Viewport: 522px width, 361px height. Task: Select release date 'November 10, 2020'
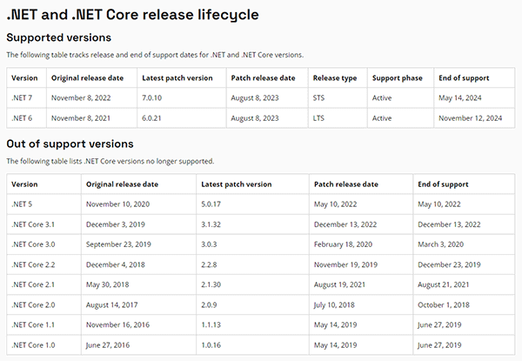pyautogui.click(x=117, y=204)
